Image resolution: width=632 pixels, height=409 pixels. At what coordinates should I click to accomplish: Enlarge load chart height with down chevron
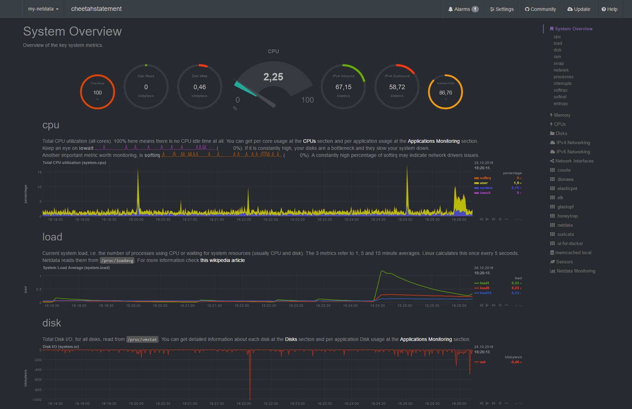pos(520,306)
